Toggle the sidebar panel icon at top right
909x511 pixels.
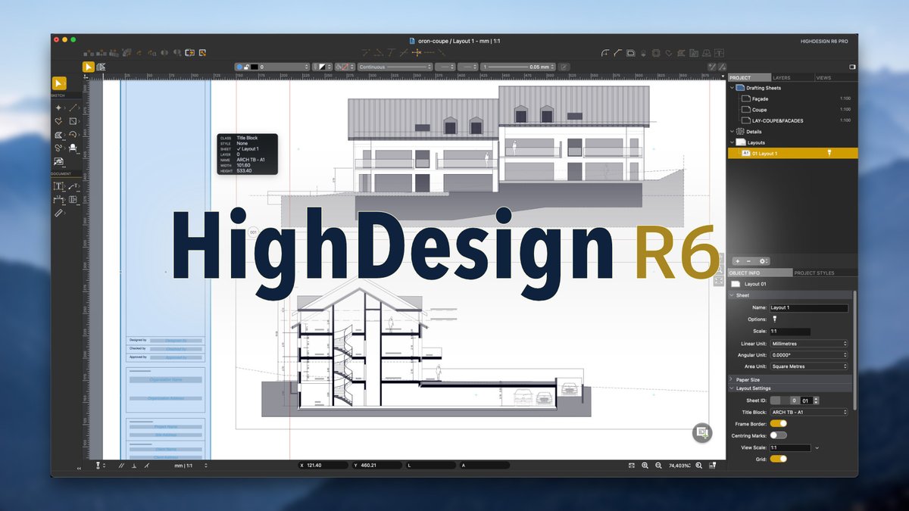pos(851,67)
